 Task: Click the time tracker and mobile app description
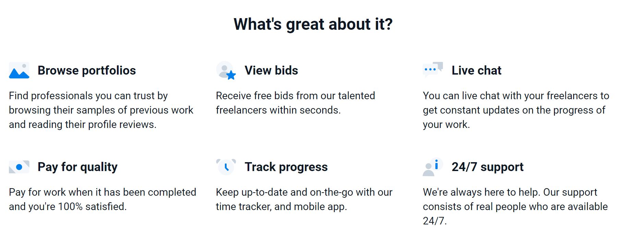click(x=304, y=199)
